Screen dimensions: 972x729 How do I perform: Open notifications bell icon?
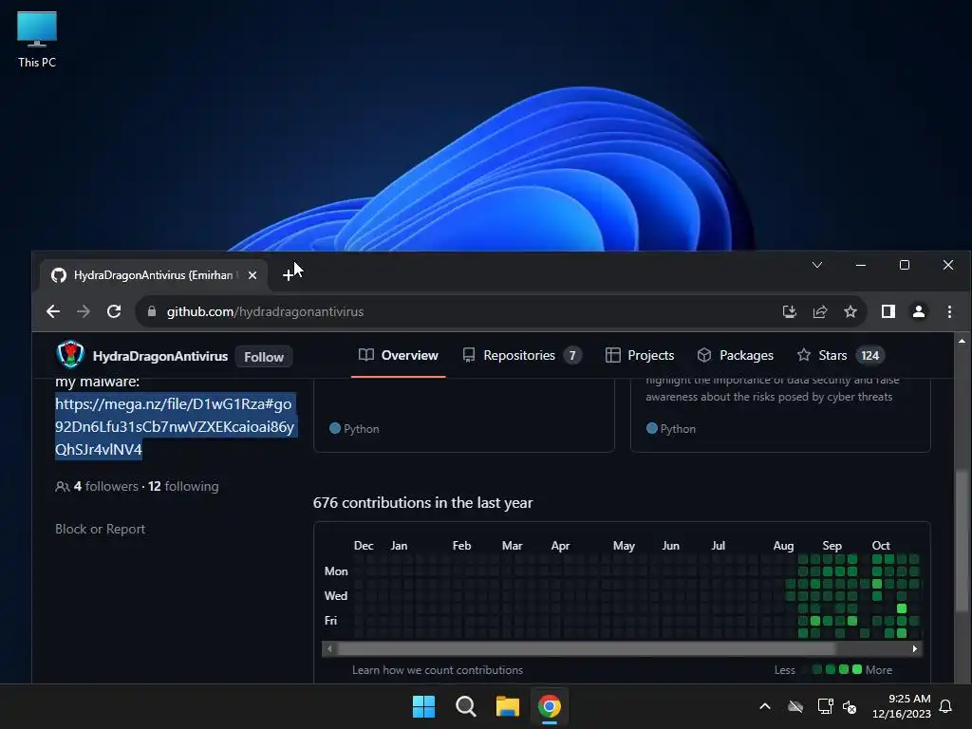(946, 706)
